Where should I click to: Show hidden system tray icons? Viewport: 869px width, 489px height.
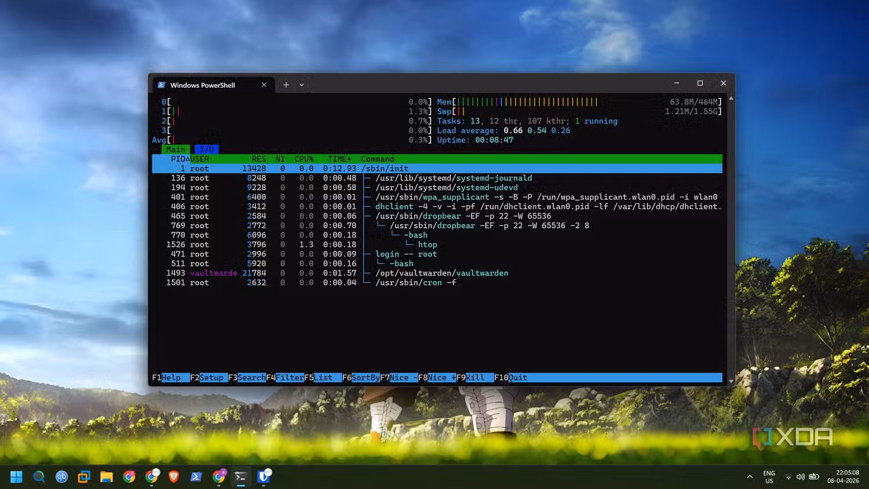750,477
